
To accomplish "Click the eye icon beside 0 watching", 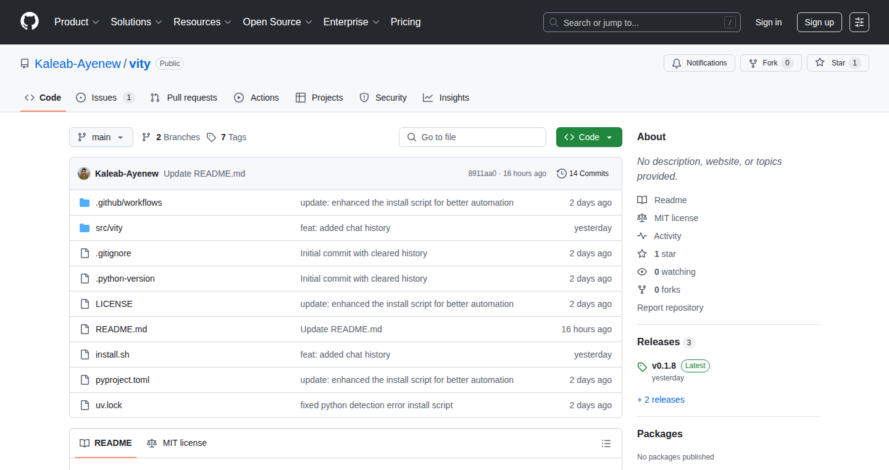I will click(x=642, y=272).
